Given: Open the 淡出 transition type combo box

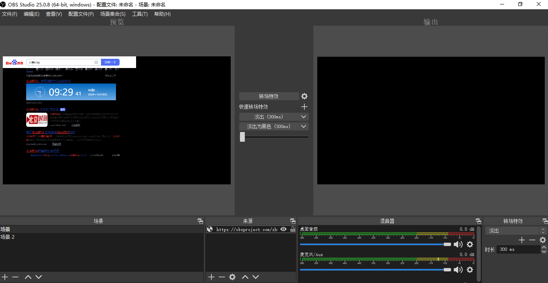Looking at the screenshot, I should 516,231.
